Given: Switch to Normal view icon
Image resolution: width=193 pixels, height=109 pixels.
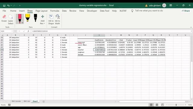Looking at the screenshot, I should click(151, 105).
